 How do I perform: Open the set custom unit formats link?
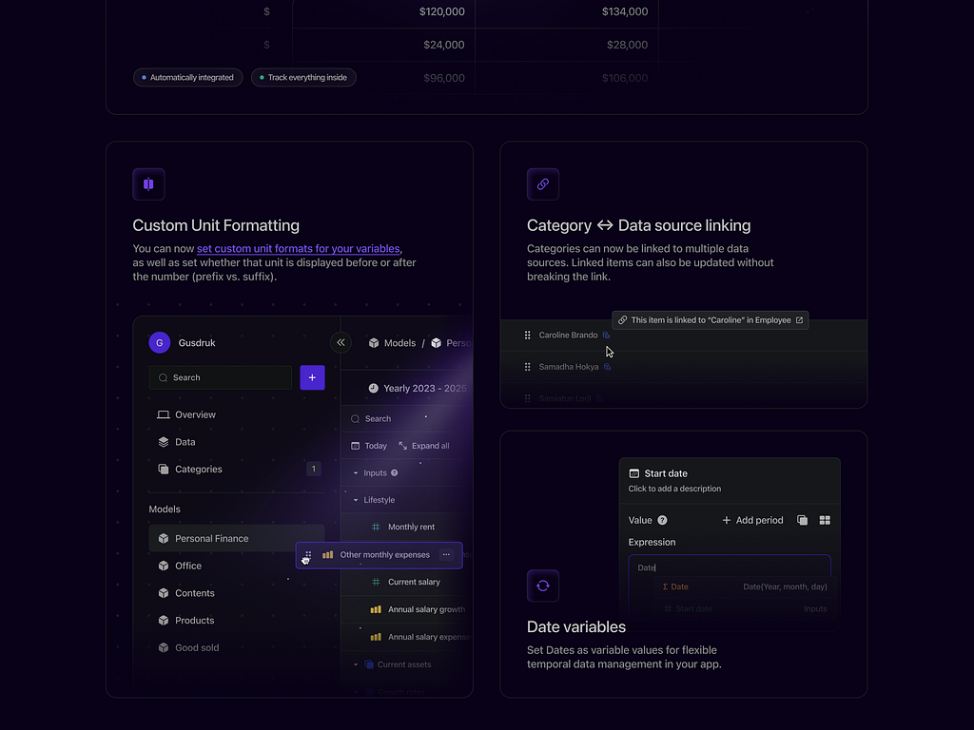[x=298, y=248]
